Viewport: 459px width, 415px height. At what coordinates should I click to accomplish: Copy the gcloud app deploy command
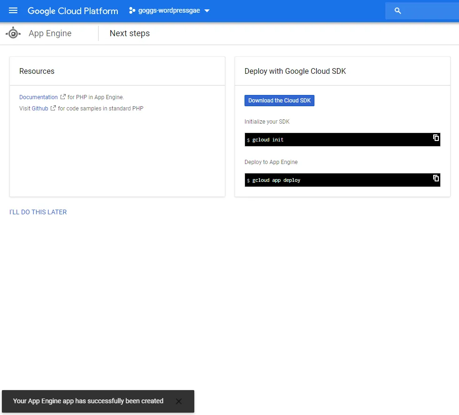[435, 178]
